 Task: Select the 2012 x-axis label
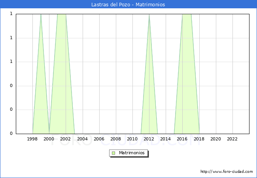(149, 139)
